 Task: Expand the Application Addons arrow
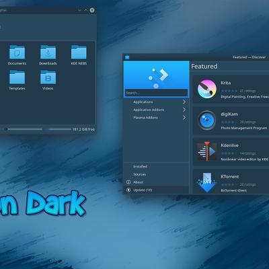coord(184,110)
